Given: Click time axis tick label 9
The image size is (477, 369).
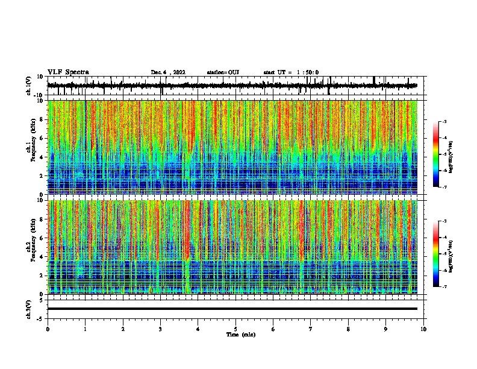Looking at the screenshot, I should tap(385, 329).
